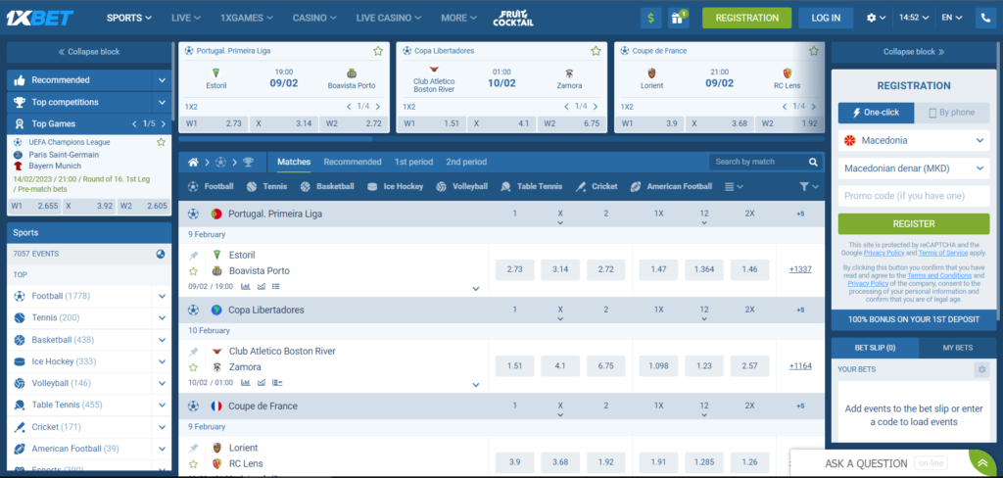
Task: Open statistics icon for Zamora match
Action: click(245, 383)
